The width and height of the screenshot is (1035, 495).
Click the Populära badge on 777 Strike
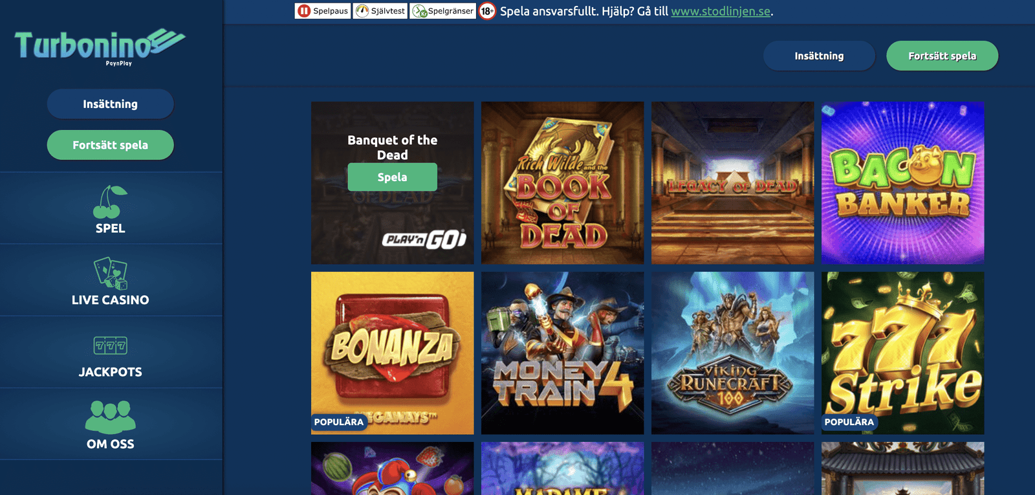pyautogui.click(x=849, y=422)
